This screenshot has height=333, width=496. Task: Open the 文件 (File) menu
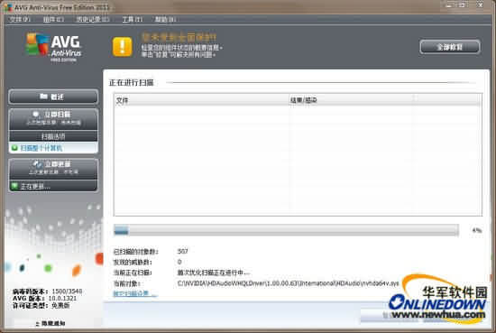[x=19, y=19]
